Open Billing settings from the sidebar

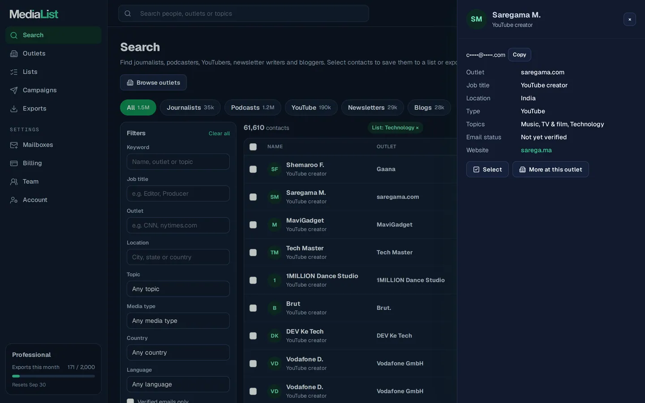click(53, 163)
